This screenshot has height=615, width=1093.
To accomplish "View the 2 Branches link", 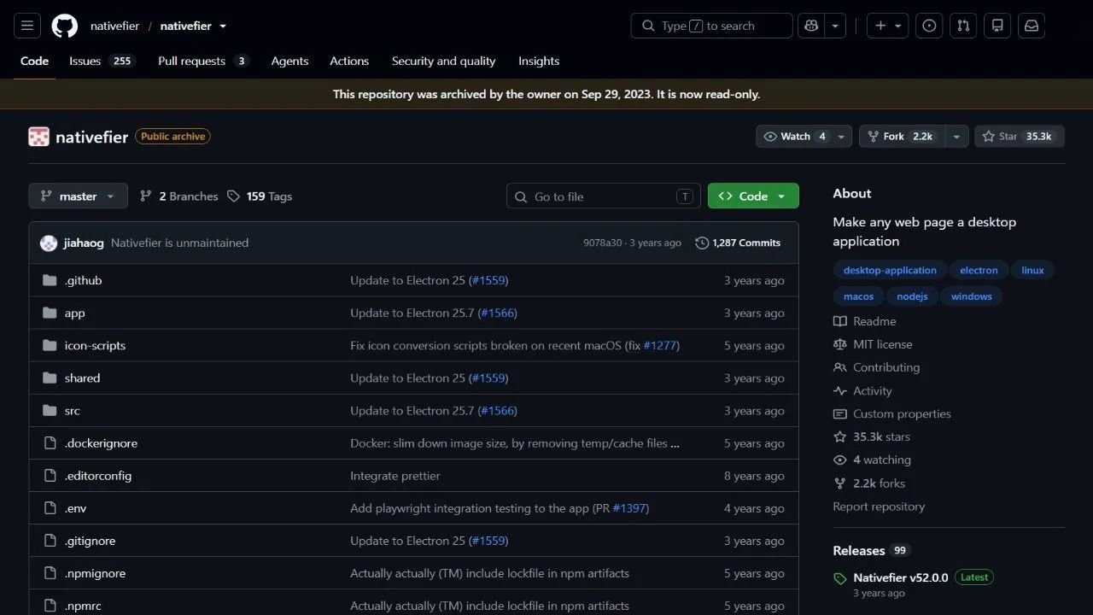I will [179, 196].
